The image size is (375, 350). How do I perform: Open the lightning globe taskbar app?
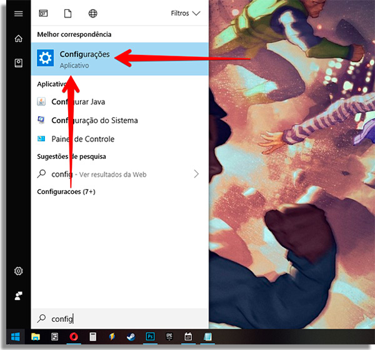[112, 337]
